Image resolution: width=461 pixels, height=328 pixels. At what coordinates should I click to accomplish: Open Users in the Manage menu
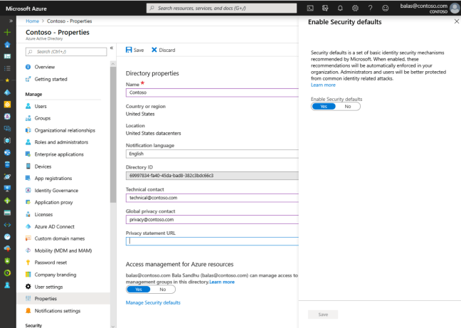tap(41, 106)
